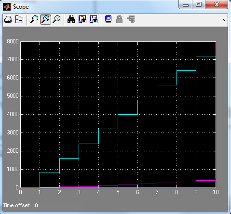Click the y-axis label 3000

click(x=13, y=133)
